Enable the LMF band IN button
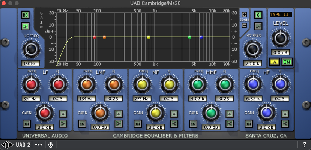The image size is (311, 150). (82, 124)
